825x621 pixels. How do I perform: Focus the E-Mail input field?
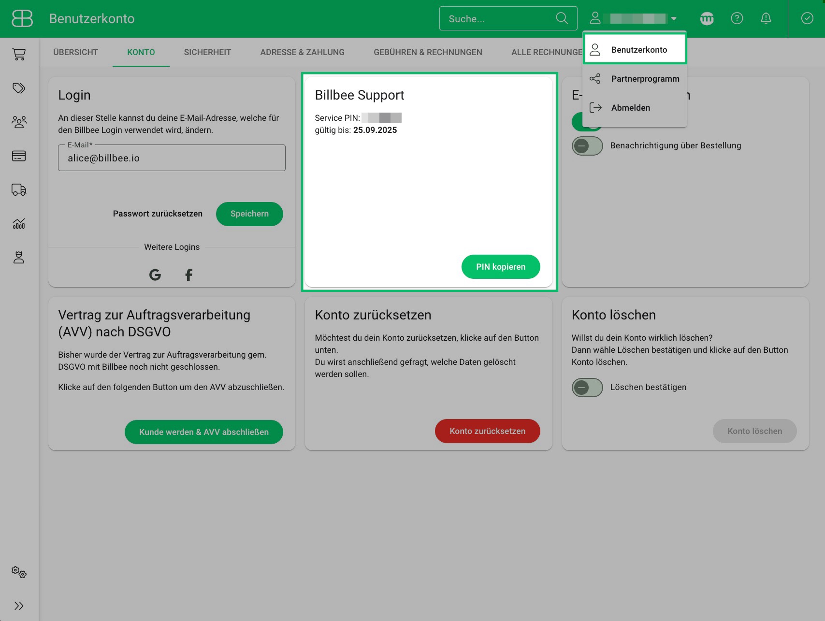(x=172, y=158)
